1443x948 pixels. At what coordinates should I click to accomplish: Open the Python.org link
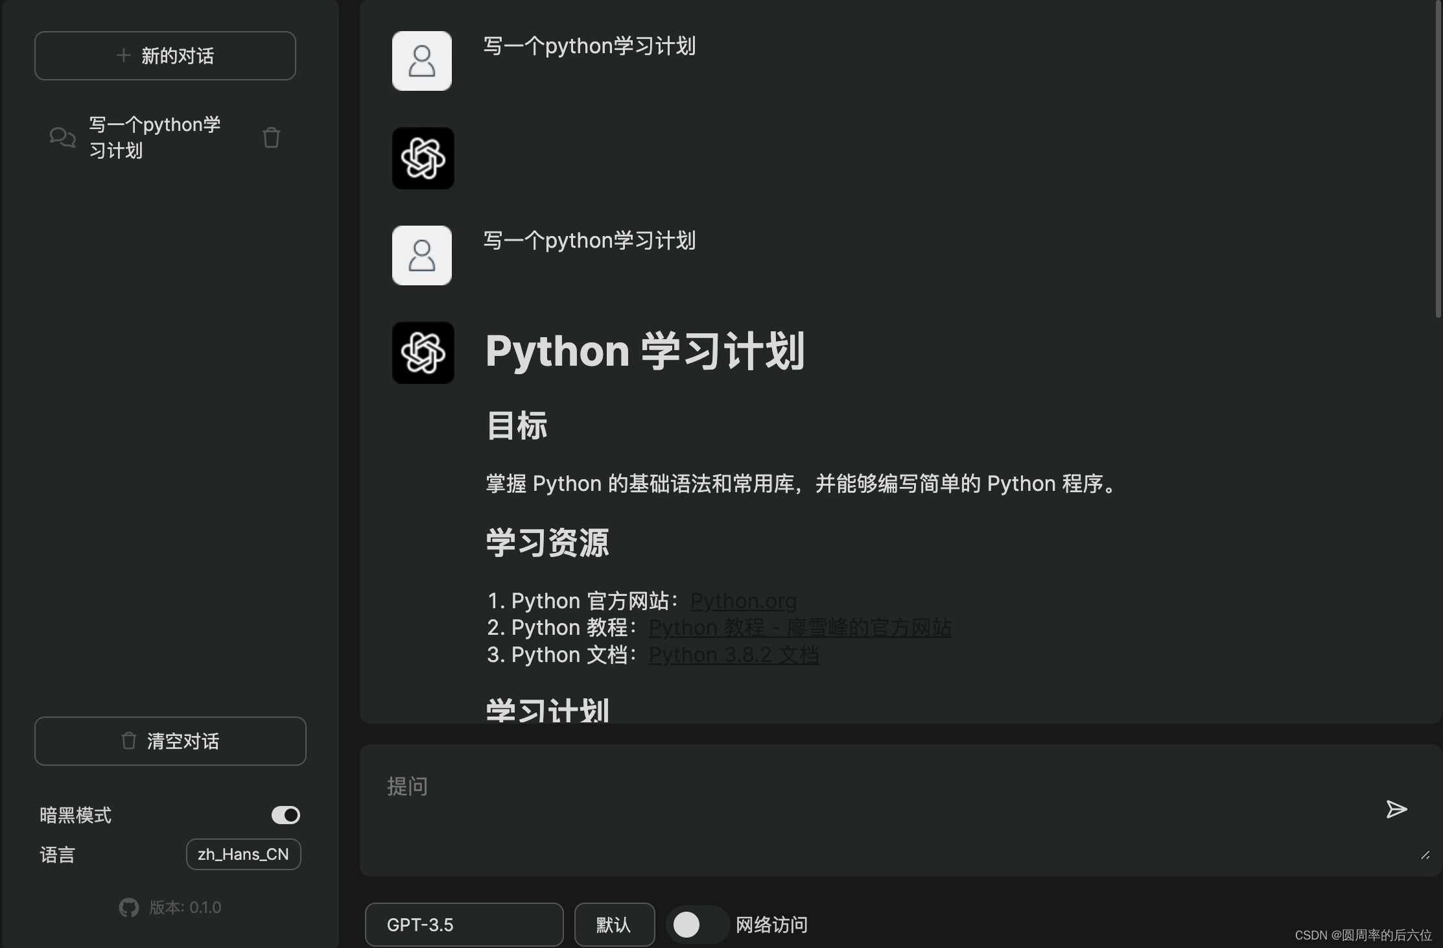click(743, 601)
